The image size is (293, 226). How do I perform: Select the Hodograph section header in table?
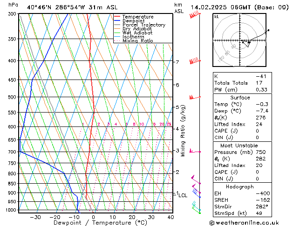click(x=240, y=186)
